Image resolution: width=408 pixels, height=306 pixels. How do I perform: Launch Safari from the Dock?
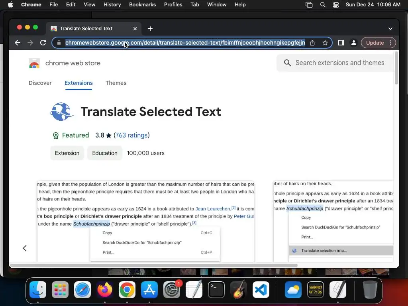click(82, 290)
